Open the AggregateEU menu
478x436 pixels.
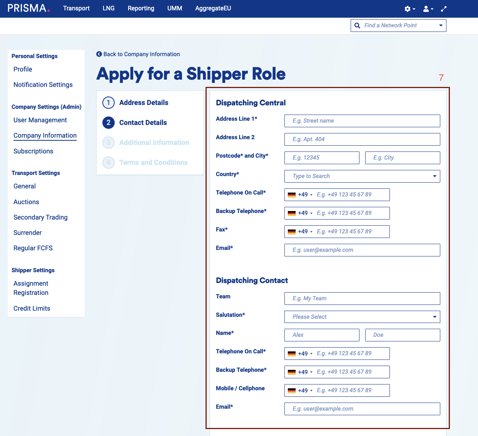(x=213, y=8)
